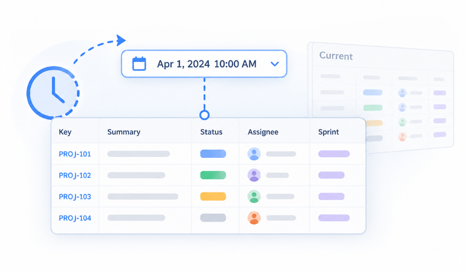Image resolution: width=467 pixels, height=272 pixels.
Task: Click the yellow status badge for PROJ-103
Action: coord(213,196)
